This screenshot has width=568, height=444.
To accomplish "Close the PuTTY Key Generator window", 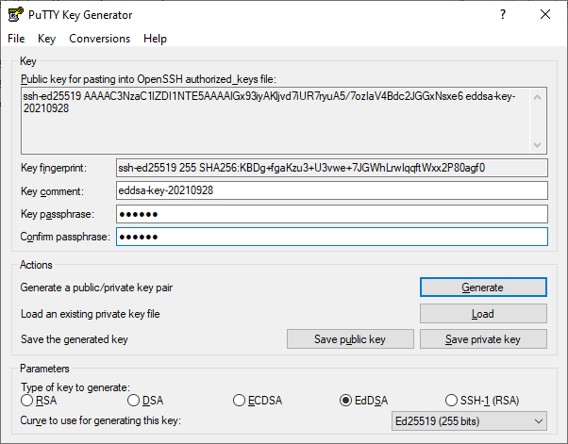I will [545, 14].
